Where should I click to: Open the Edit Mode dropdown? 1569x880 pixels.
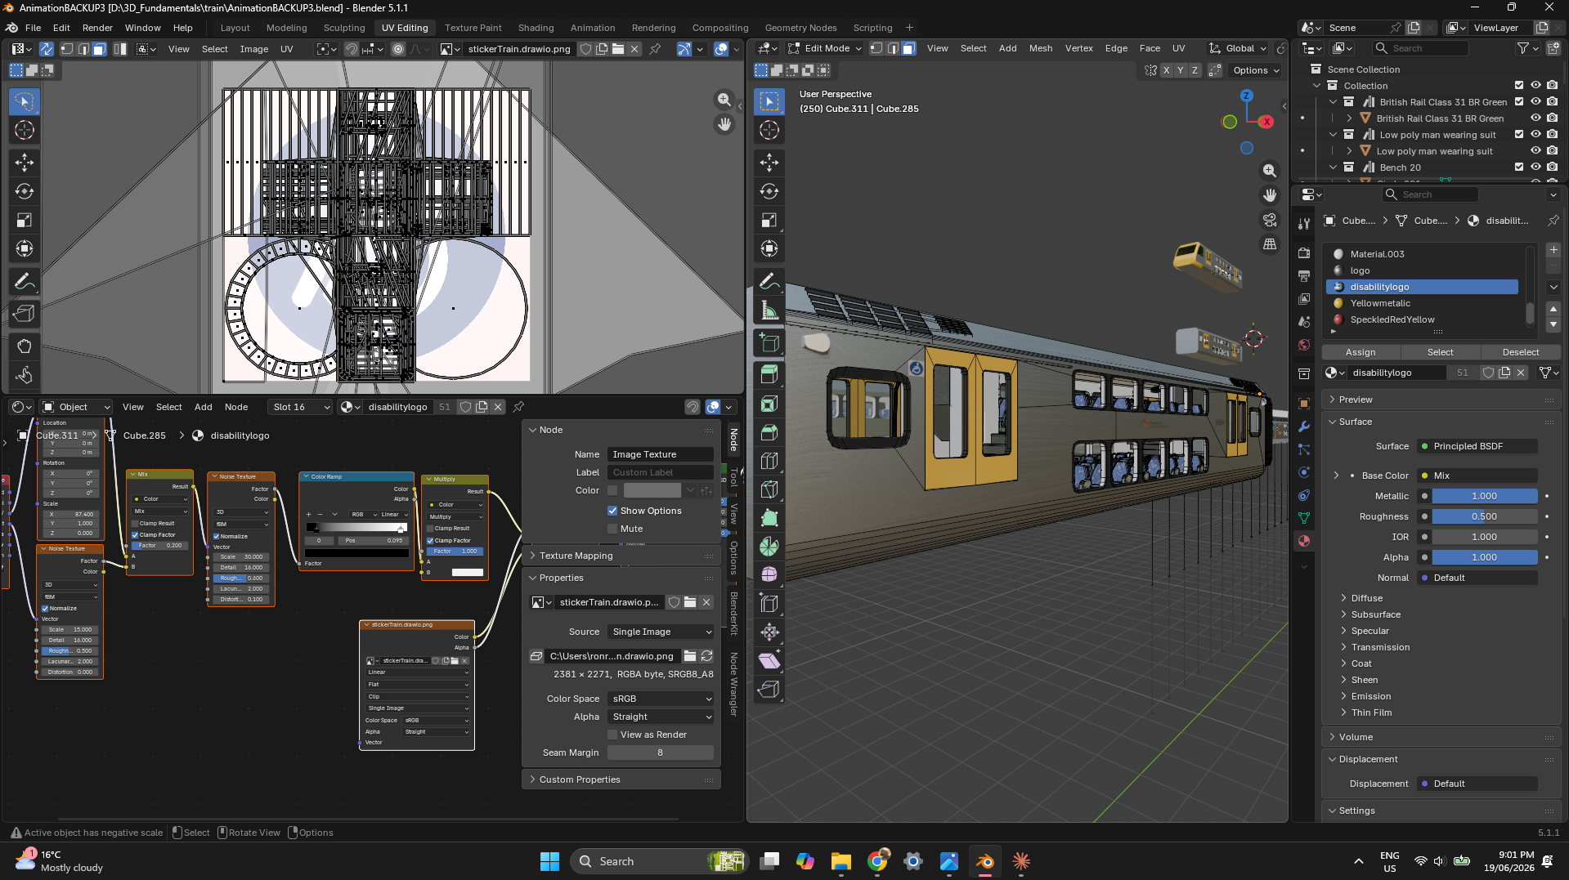point(824,48)
